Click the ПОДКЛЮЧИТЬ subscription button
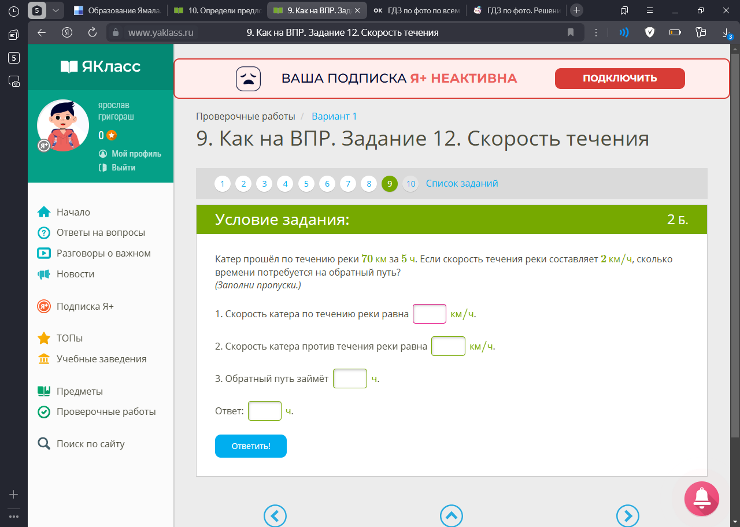Image resolution: width=740 pixels, height=527 pixels. click(619, 79)
